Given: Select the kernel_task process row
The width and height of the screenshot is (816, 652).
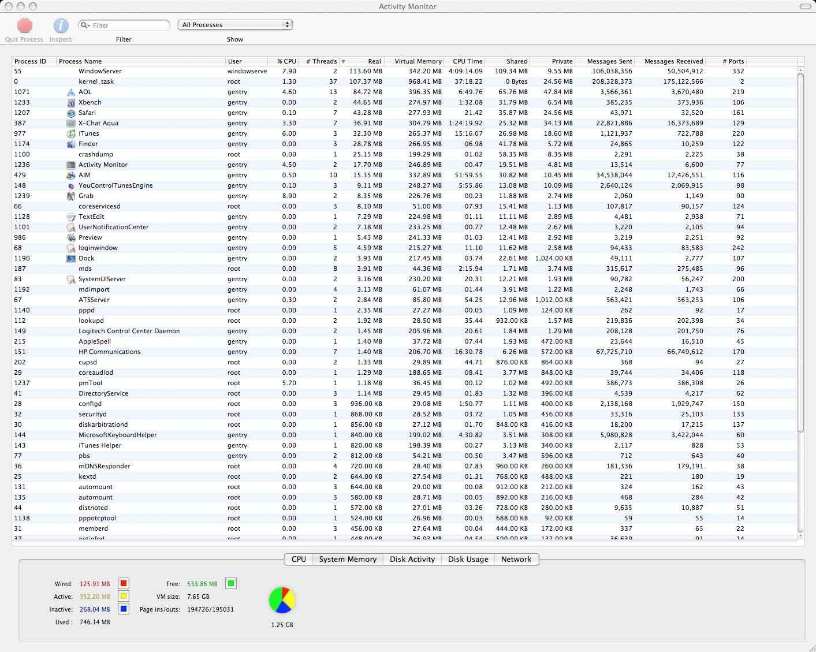Looking at the screenshot, I should click(x=404, y=82).
